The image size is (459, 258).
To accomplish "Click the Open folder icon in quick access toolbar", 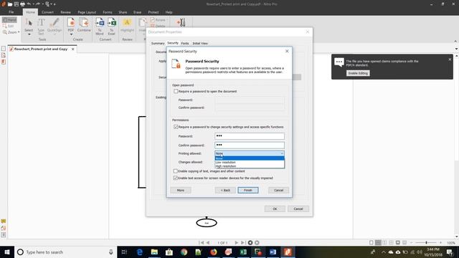I will point(10,4).
